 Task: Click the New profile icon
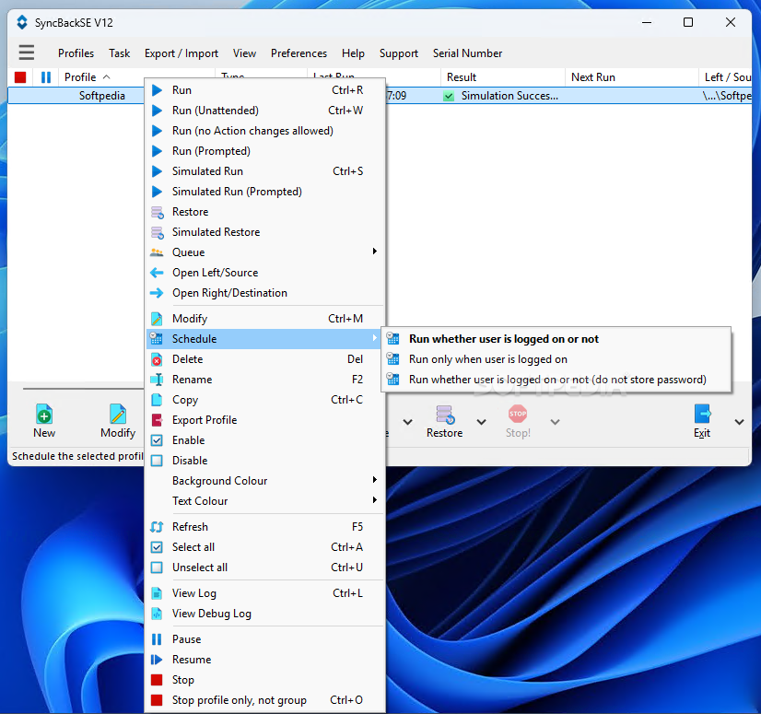tap(44, 421)
